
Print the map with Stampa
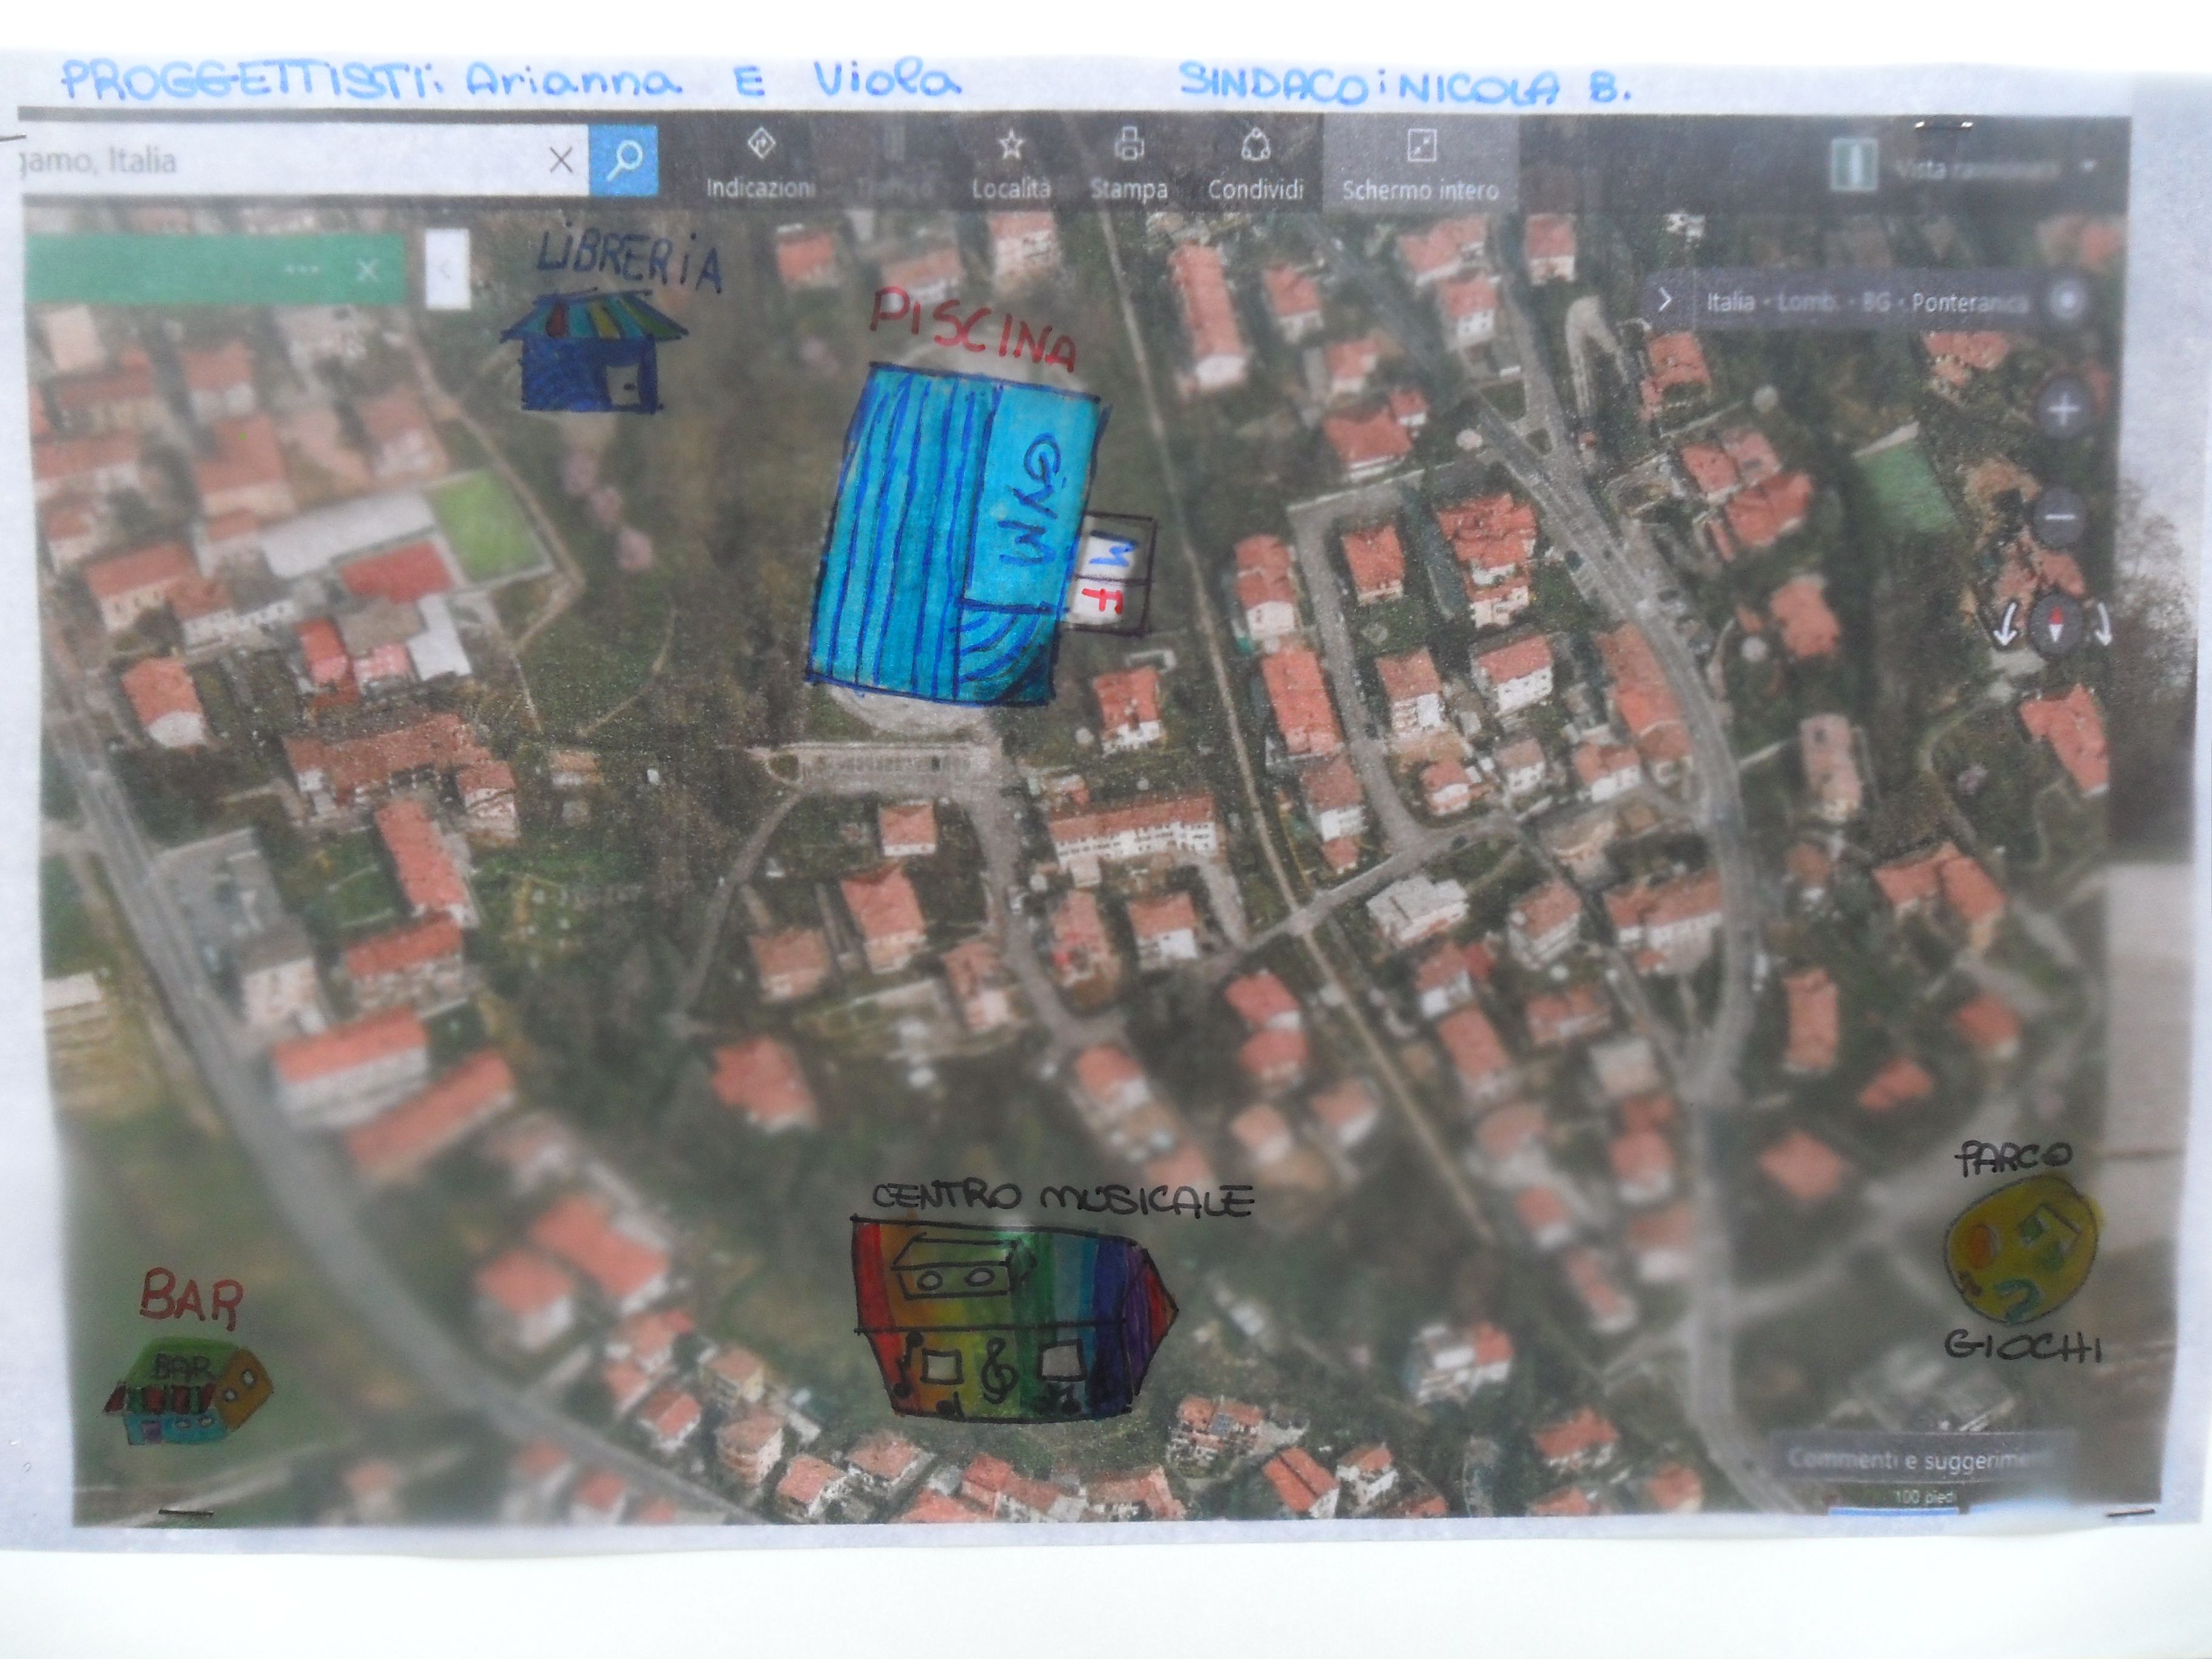click(1128, 165)
